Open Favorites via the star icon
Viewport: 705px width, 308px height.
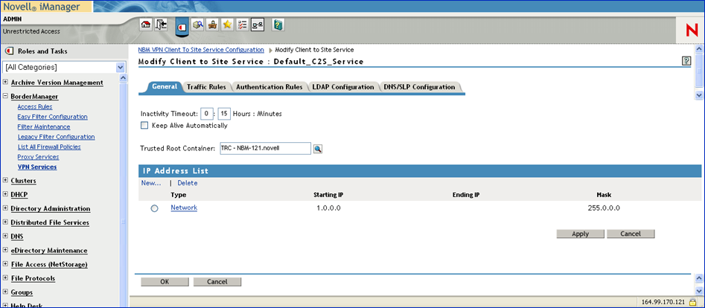(x=227, y=25)
